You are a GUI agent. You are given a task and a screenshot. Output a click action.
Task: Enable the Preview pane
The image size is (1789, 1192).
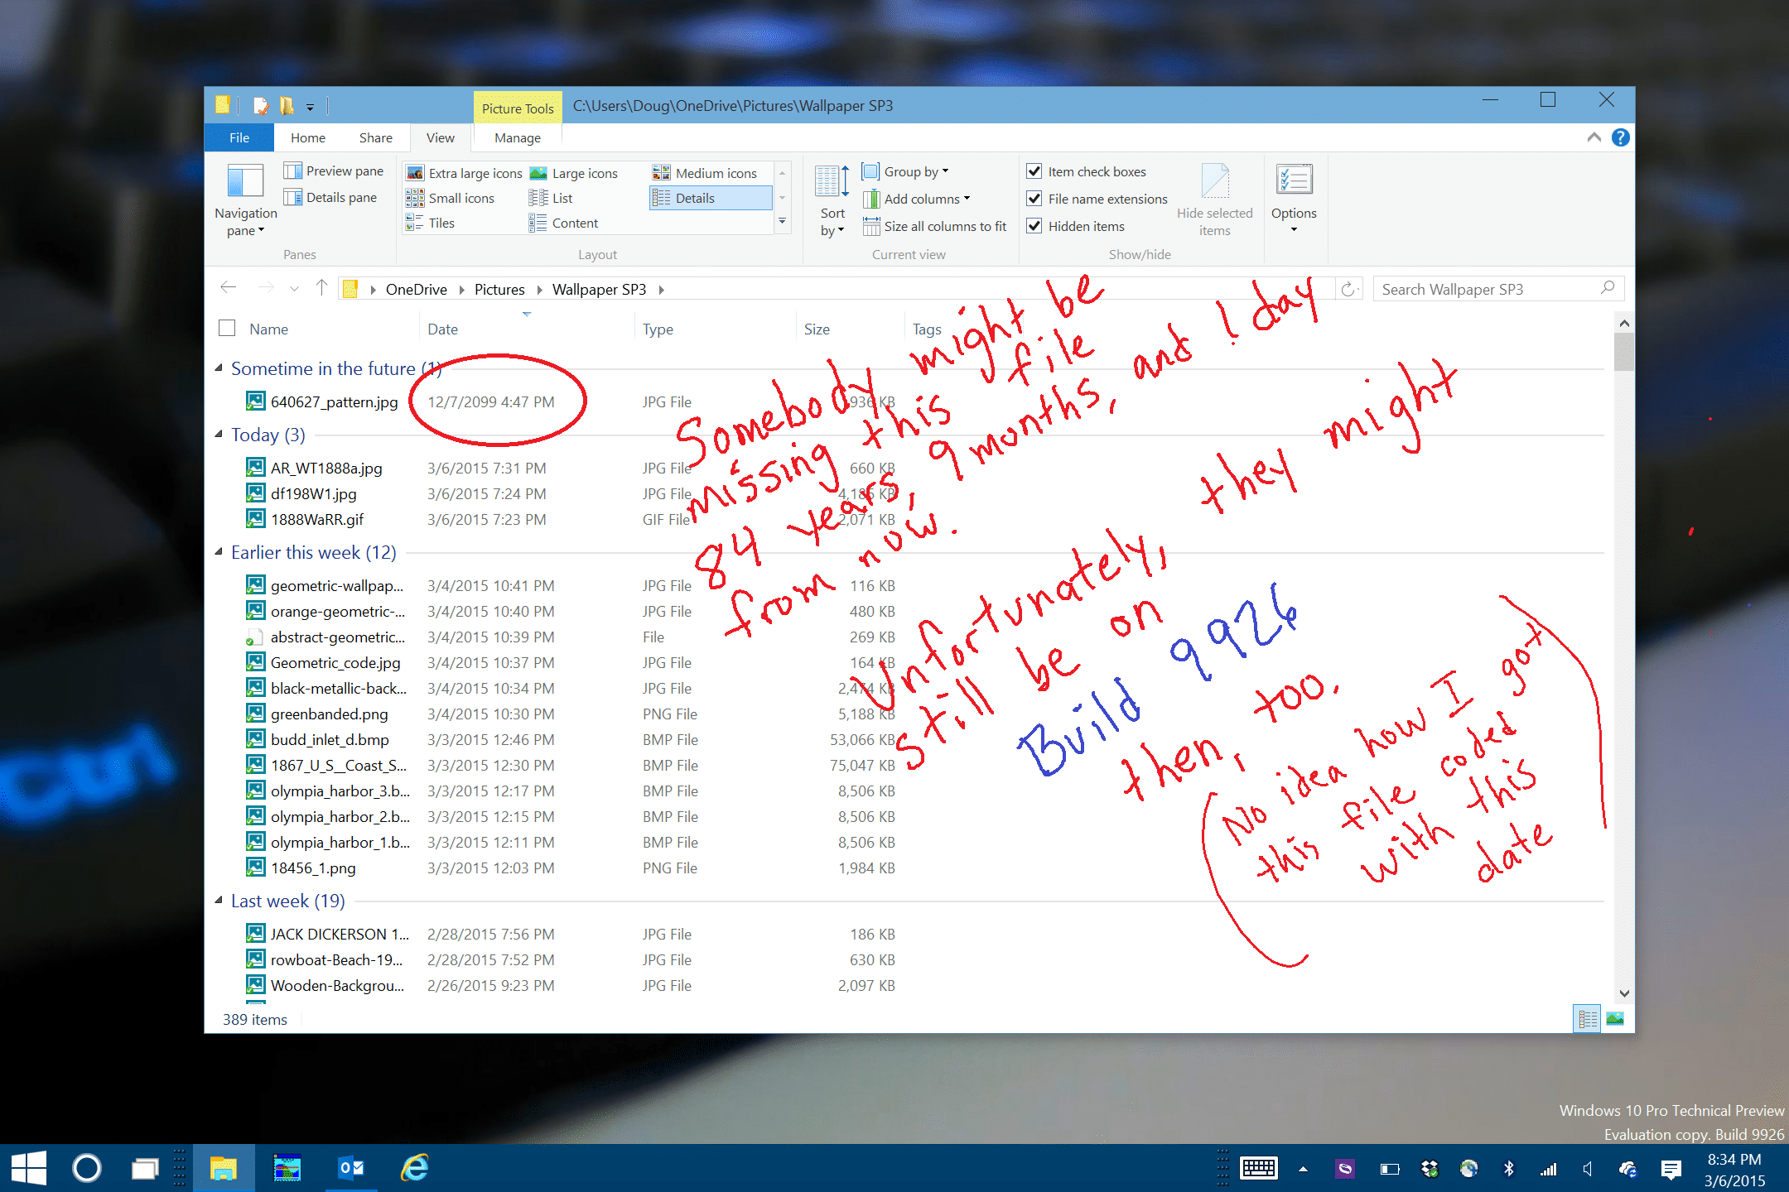click(x=334, y=171)
